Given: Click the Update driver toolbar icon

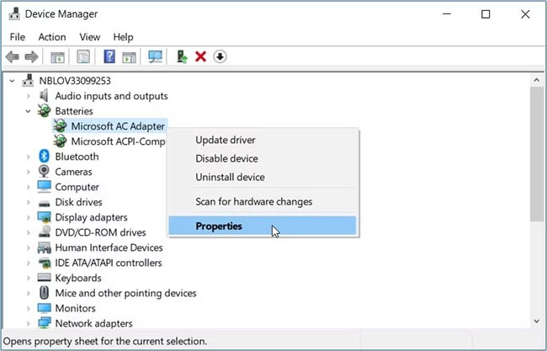Looking at the screenshot, I should (x=181, y=56).
